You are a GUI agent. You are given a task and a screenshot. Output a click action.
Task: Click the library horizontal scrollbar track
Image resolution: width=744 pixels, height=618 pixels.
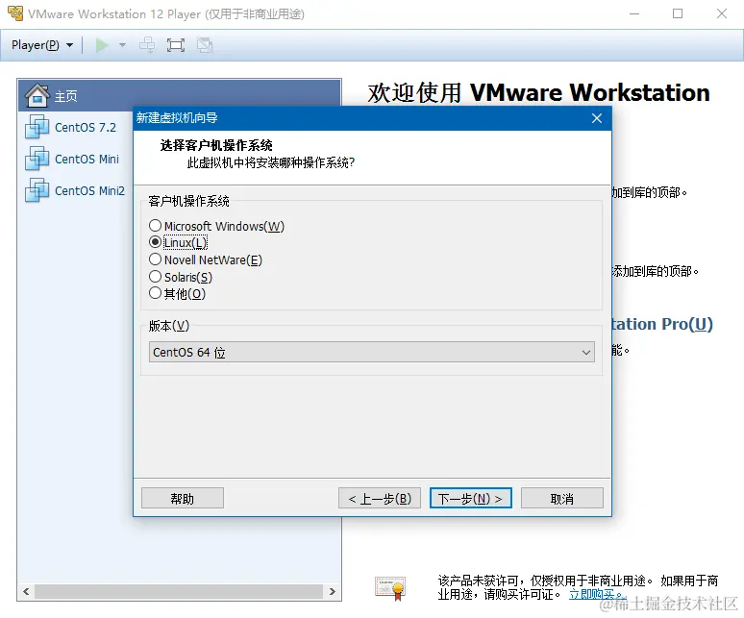pos(179,591)
